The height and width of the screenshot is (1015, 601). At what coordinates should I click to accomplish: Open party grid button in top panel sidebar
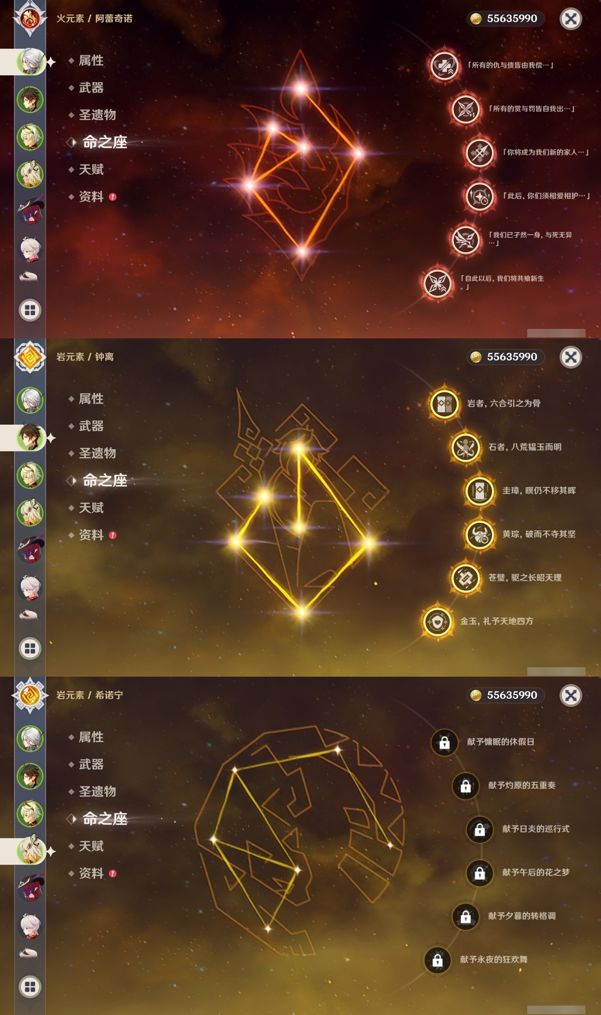coord(30,310)
